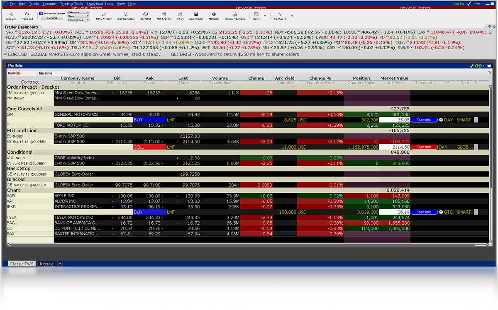498x310 pixels.
Task: Open the Account toolbar icon
Action: 11,16
